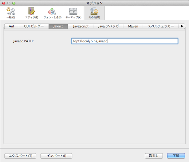189x162 pixels.
Task: Switch to the Java デバッガ tab
Action: point(108,26)
